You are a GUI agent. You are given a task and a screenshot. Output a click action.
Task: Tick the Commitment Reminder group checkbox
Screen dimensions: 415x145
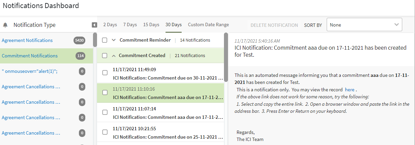[x=105, y=40]
